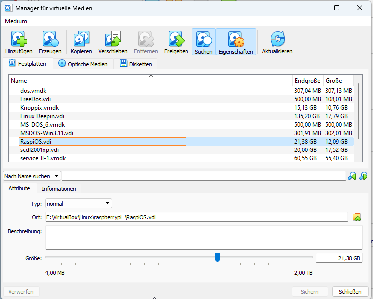The image size is (373, 299).
Task: Click the Sichern button
Action: point(310,292)
